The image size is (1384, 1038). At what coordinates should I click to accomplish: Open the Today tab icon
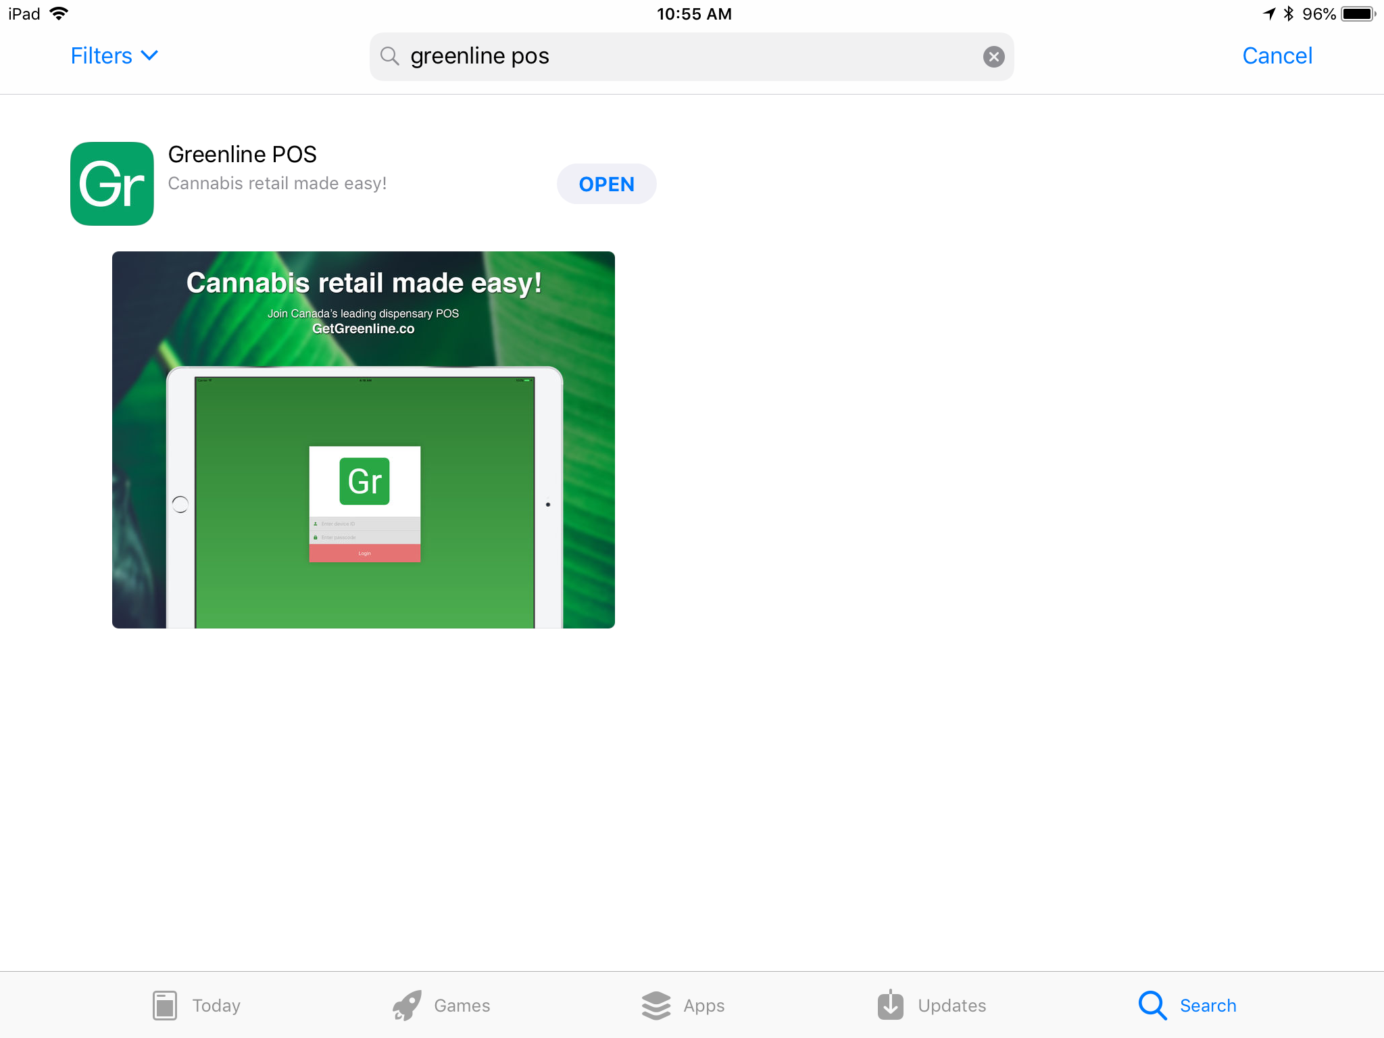[x=164, y=1005]
